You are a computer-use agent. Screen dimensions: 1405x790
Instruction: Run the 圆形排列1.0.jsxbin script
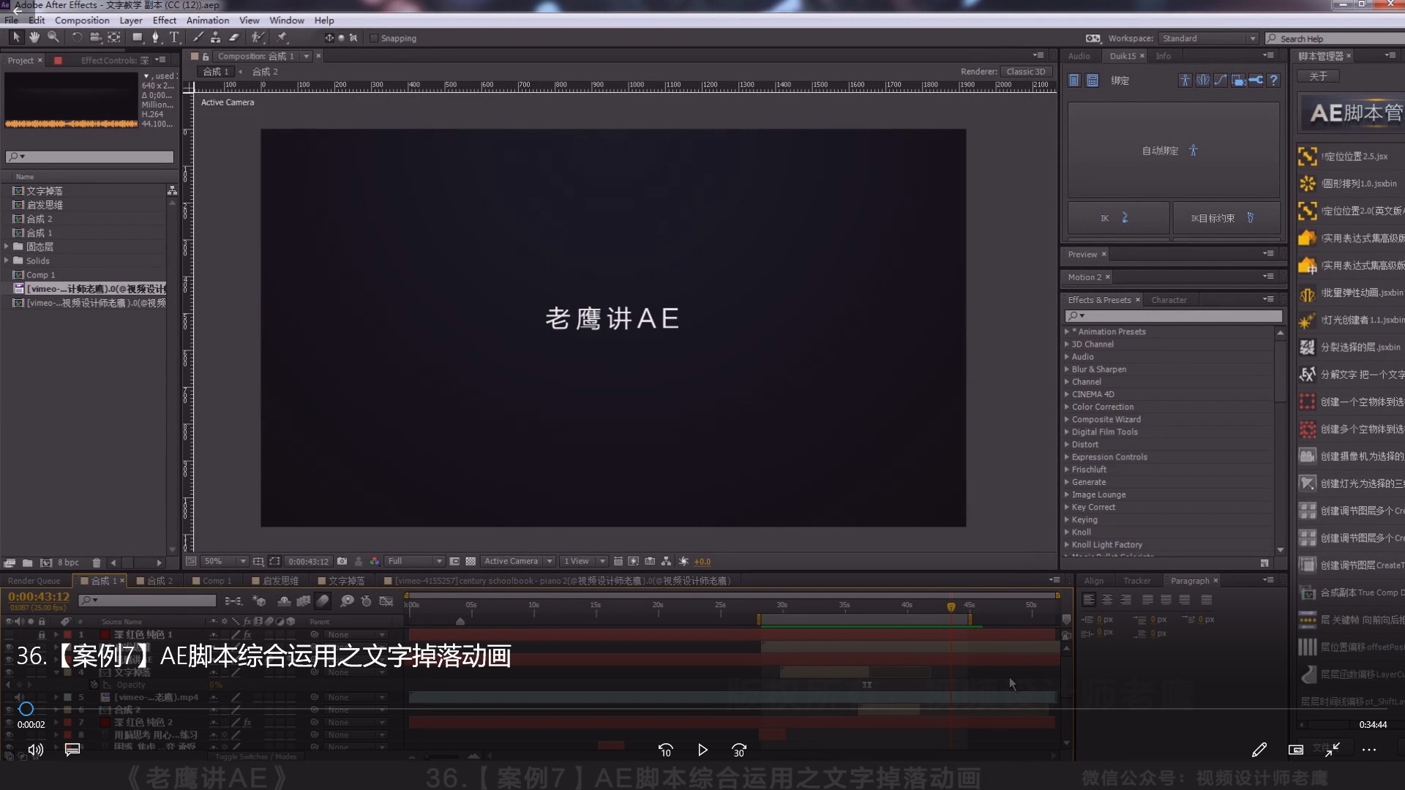click(1351, 184)
